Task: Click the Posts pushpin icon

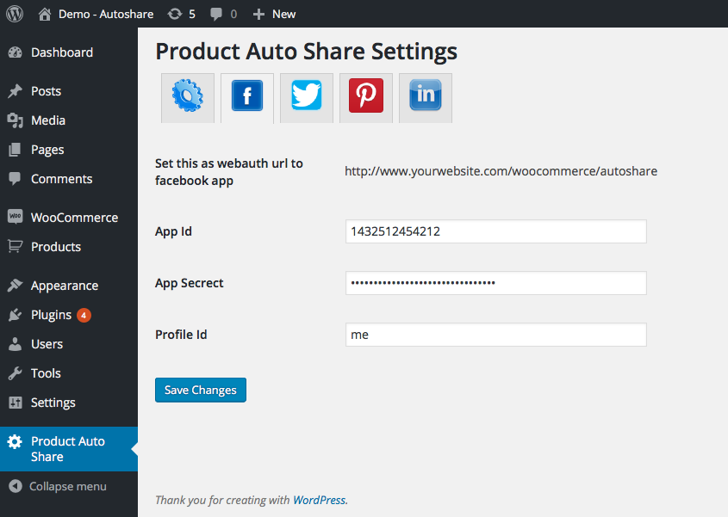Action: 15,91
